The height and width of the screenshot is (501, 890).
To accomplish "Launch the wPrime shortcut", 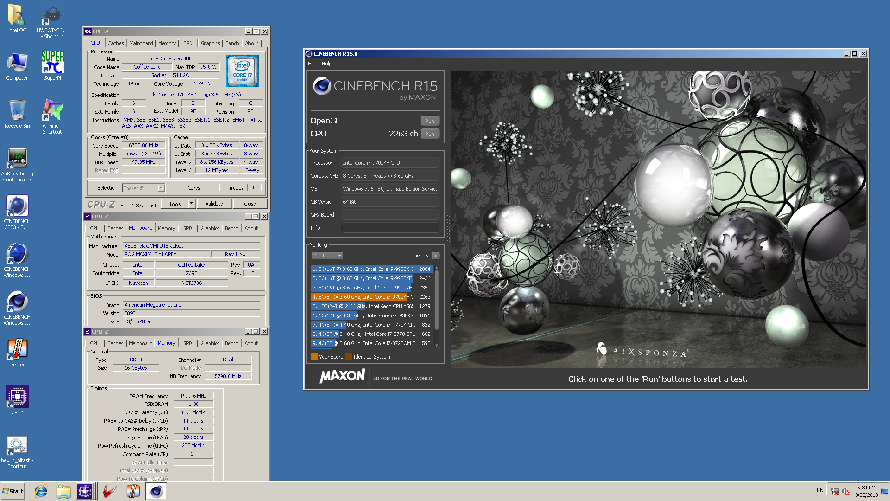I will click(52, 116).
